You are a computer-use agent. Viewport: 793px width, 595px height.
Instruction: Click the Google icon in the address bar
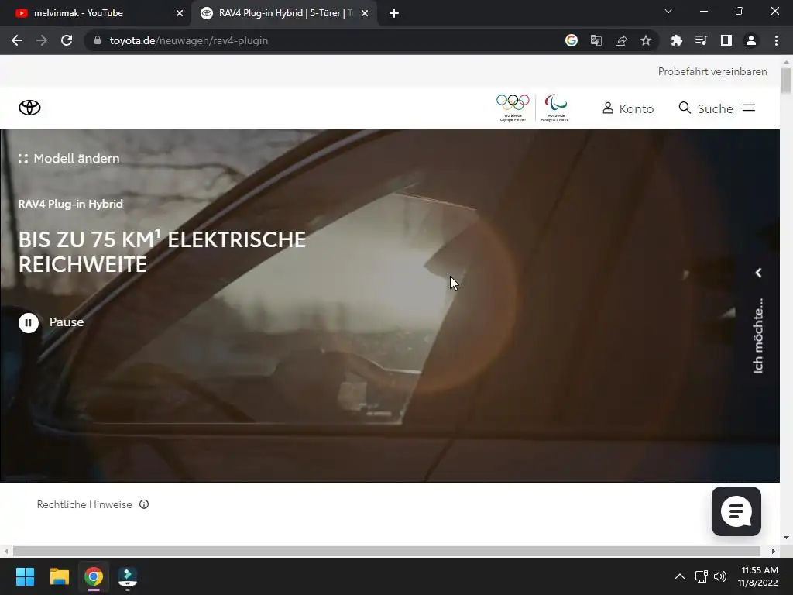(x=572, y=40)
